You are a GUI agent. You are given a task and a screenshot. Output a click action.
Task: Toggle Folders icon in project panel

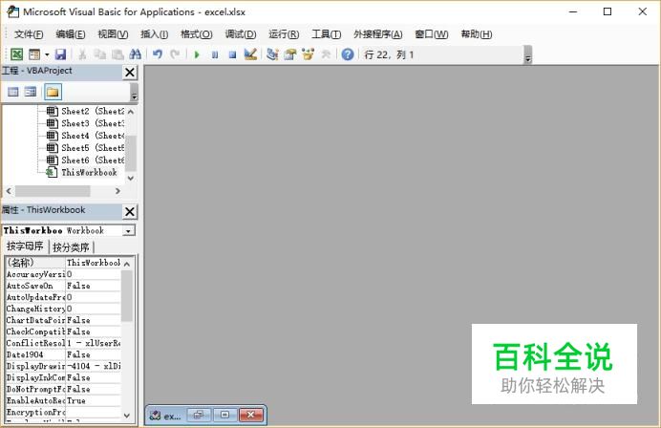click(53, 92)
